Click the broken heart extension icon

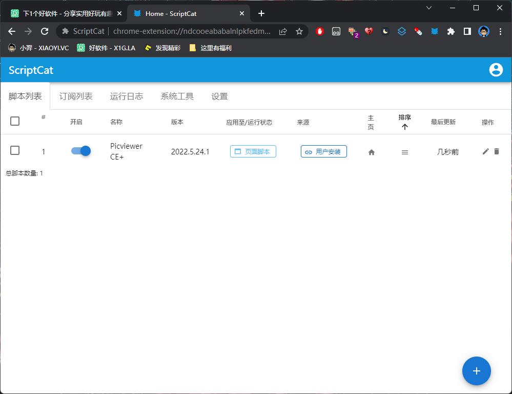[x=369, y=31]
